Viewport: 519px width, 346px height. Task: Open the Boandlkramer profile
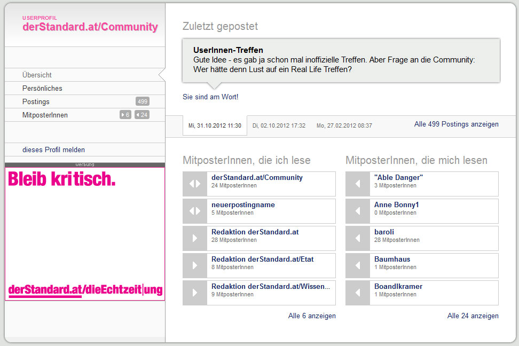point(398,286)
